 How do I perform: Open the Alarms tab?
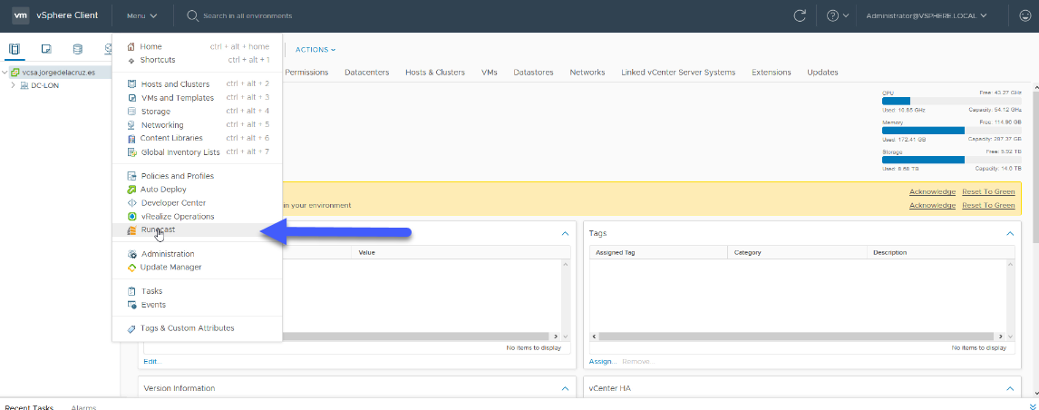(x=83, y=406)
